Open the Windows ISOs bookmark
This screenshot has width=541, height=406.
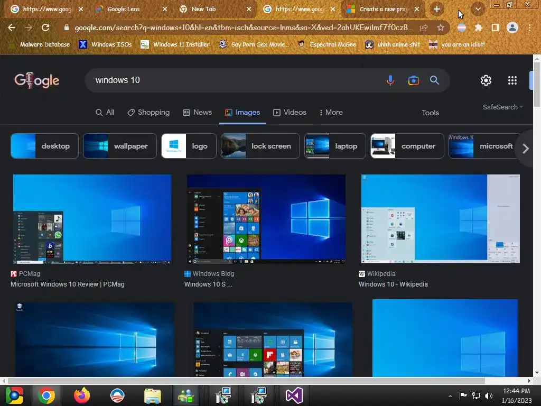click(x=105, y=44)
